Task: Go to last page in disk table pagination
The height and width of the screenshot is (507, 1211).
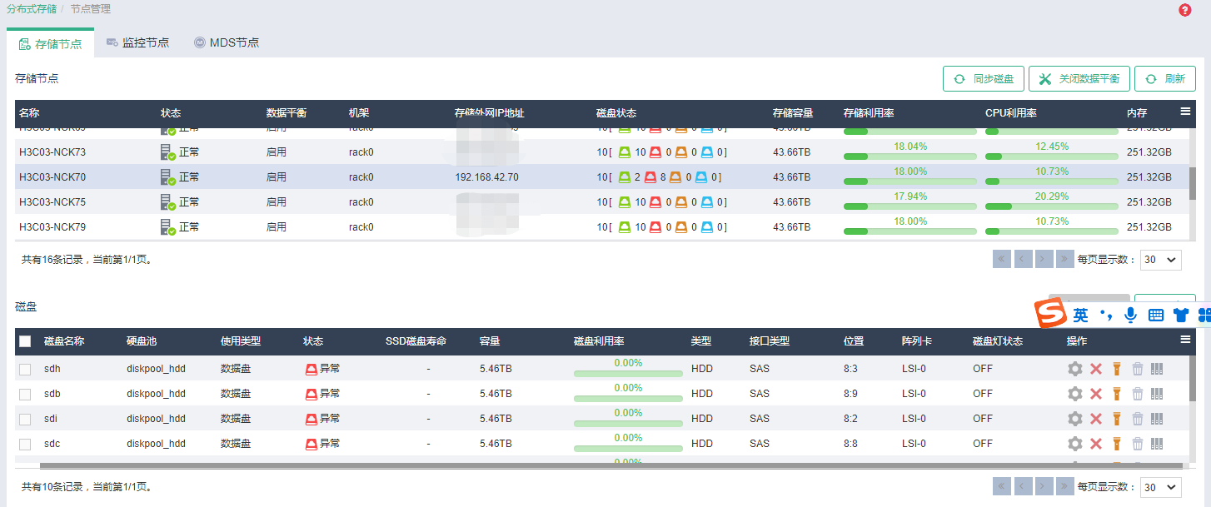Action: (x=1064, y=486)
